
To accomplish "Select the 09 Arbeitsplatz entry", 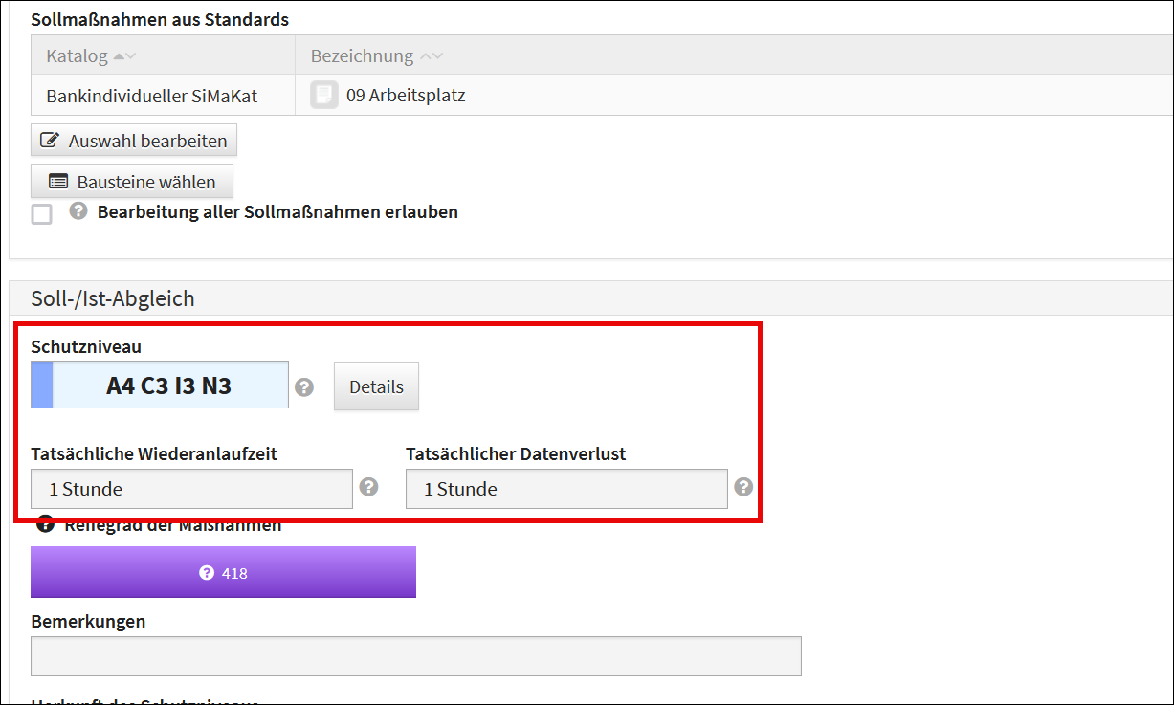I will [x=406, y=96].
